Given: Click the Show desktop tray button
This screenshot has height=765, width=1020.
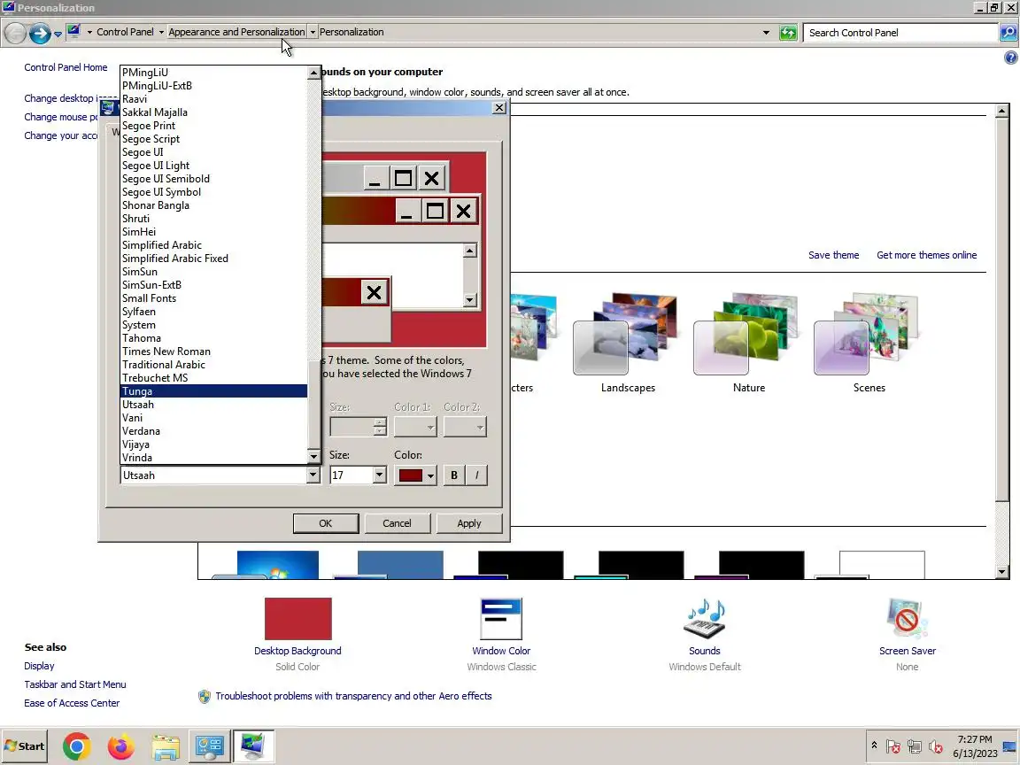Looking at the screenshot, I should [1009, 746].
